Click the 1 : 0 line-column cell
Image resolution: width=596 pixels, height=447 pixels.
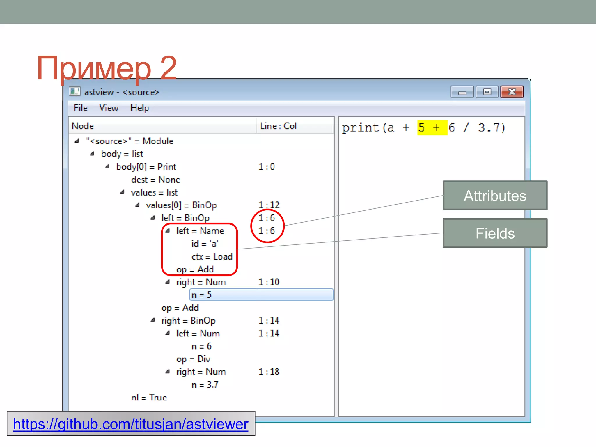click(267, 167)
